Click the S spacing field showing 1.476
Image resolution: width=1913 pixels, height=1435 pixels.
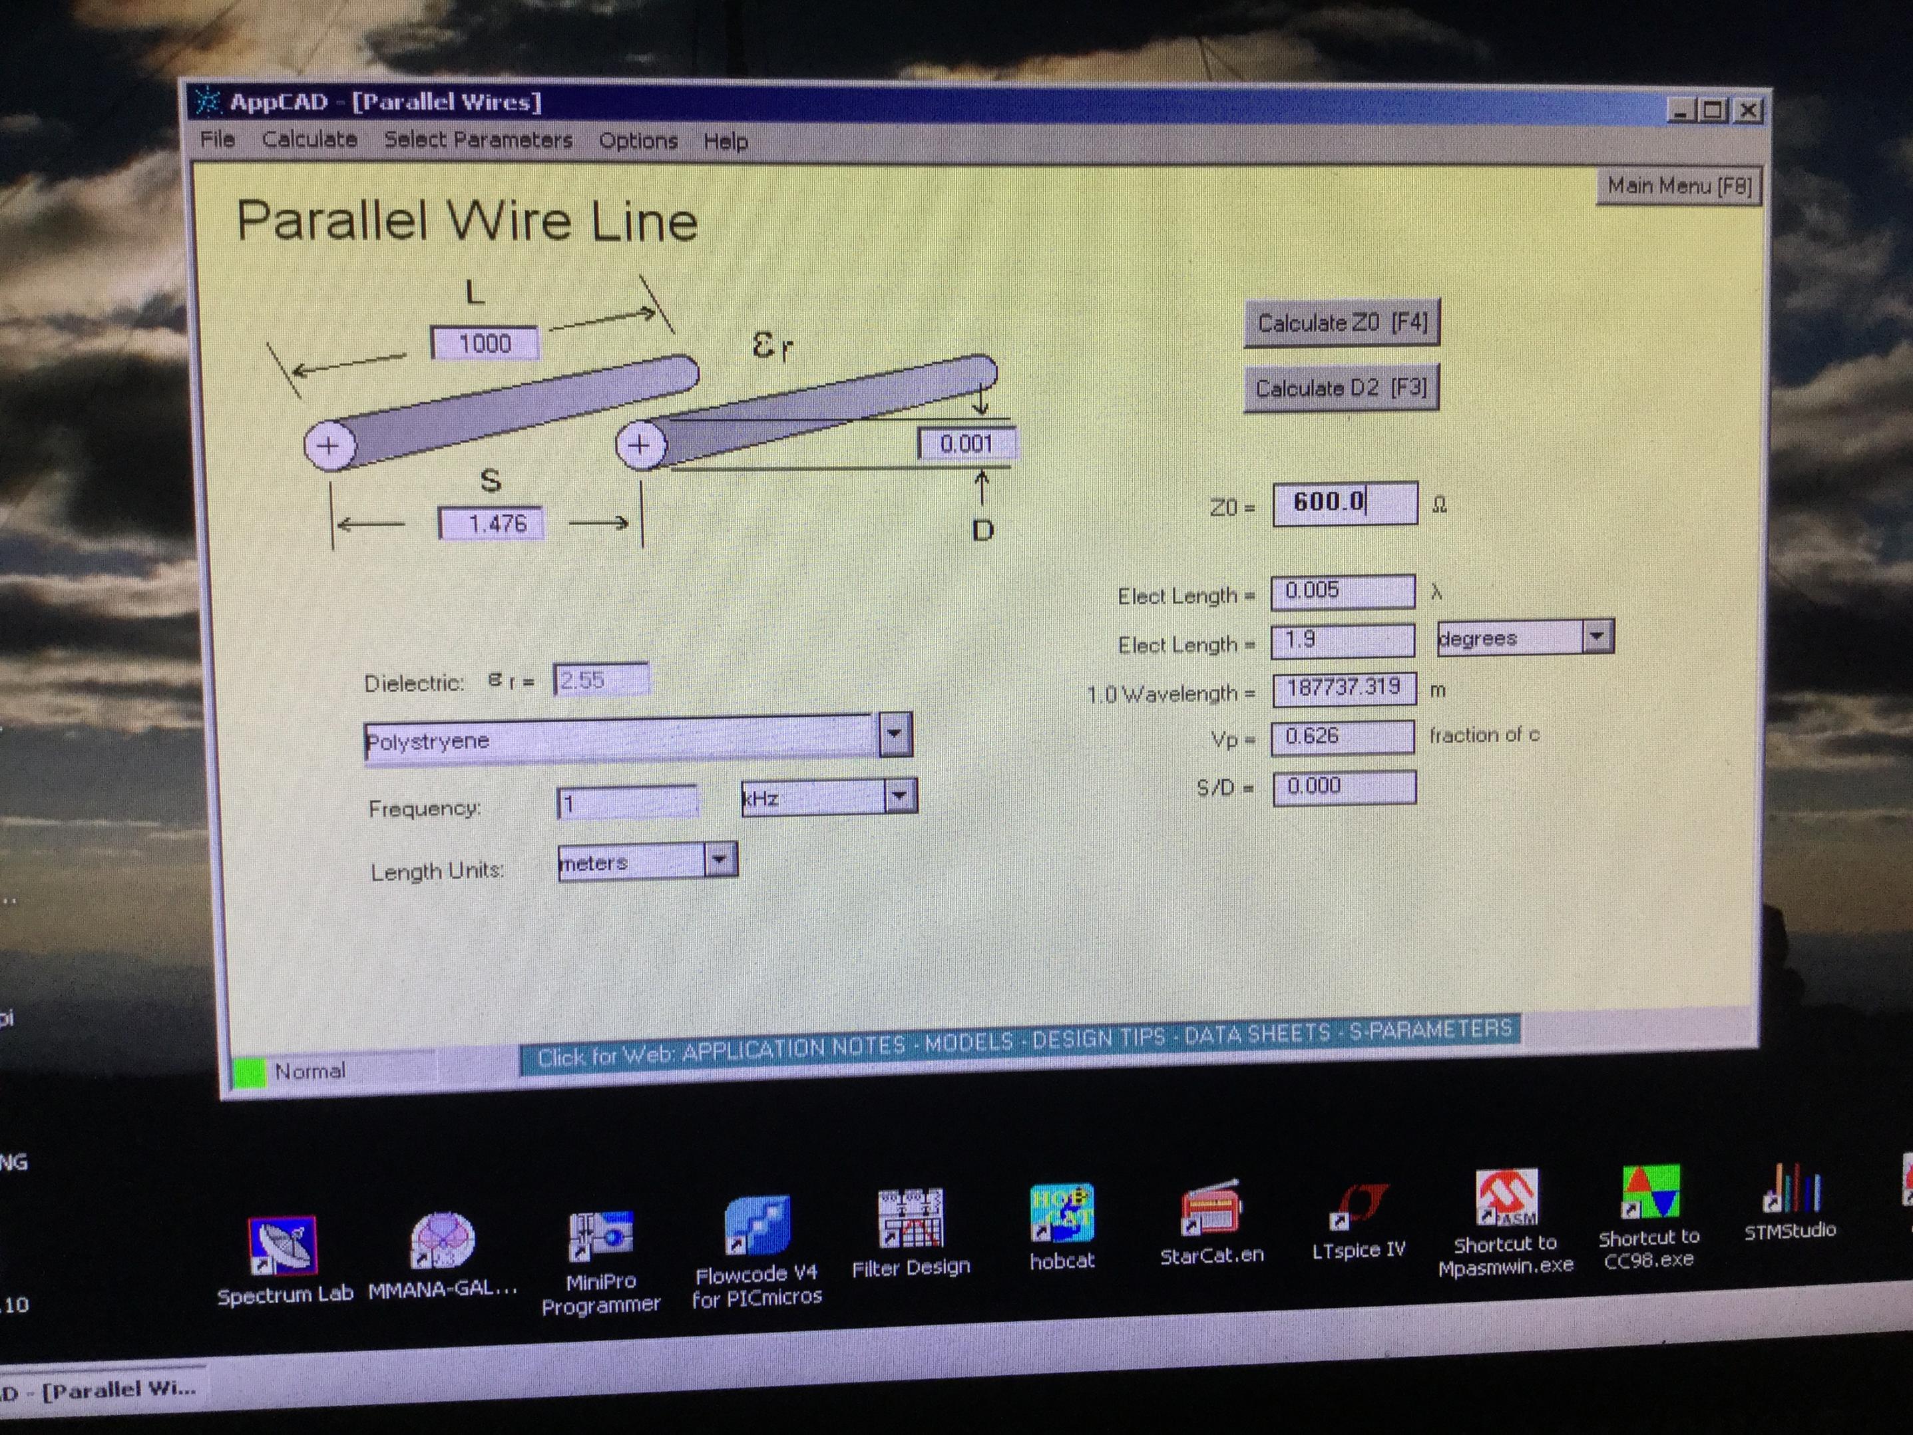pos(492,523)
